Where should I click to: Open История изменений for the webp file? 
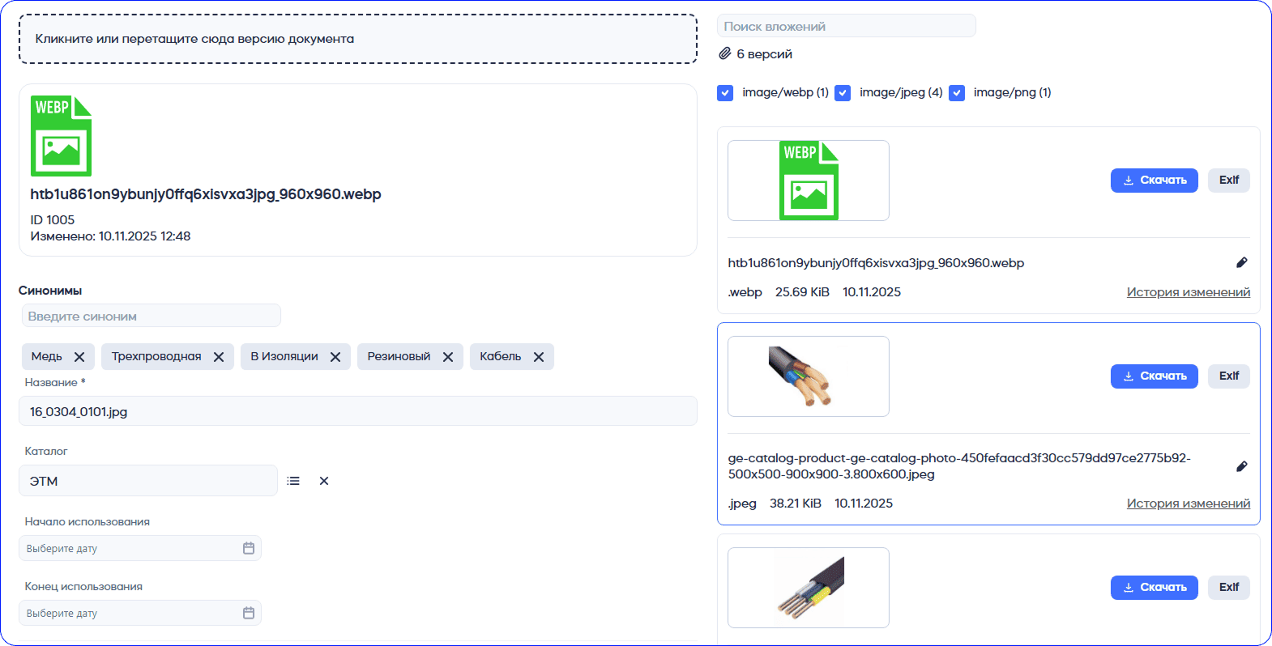pos(1188,292)
